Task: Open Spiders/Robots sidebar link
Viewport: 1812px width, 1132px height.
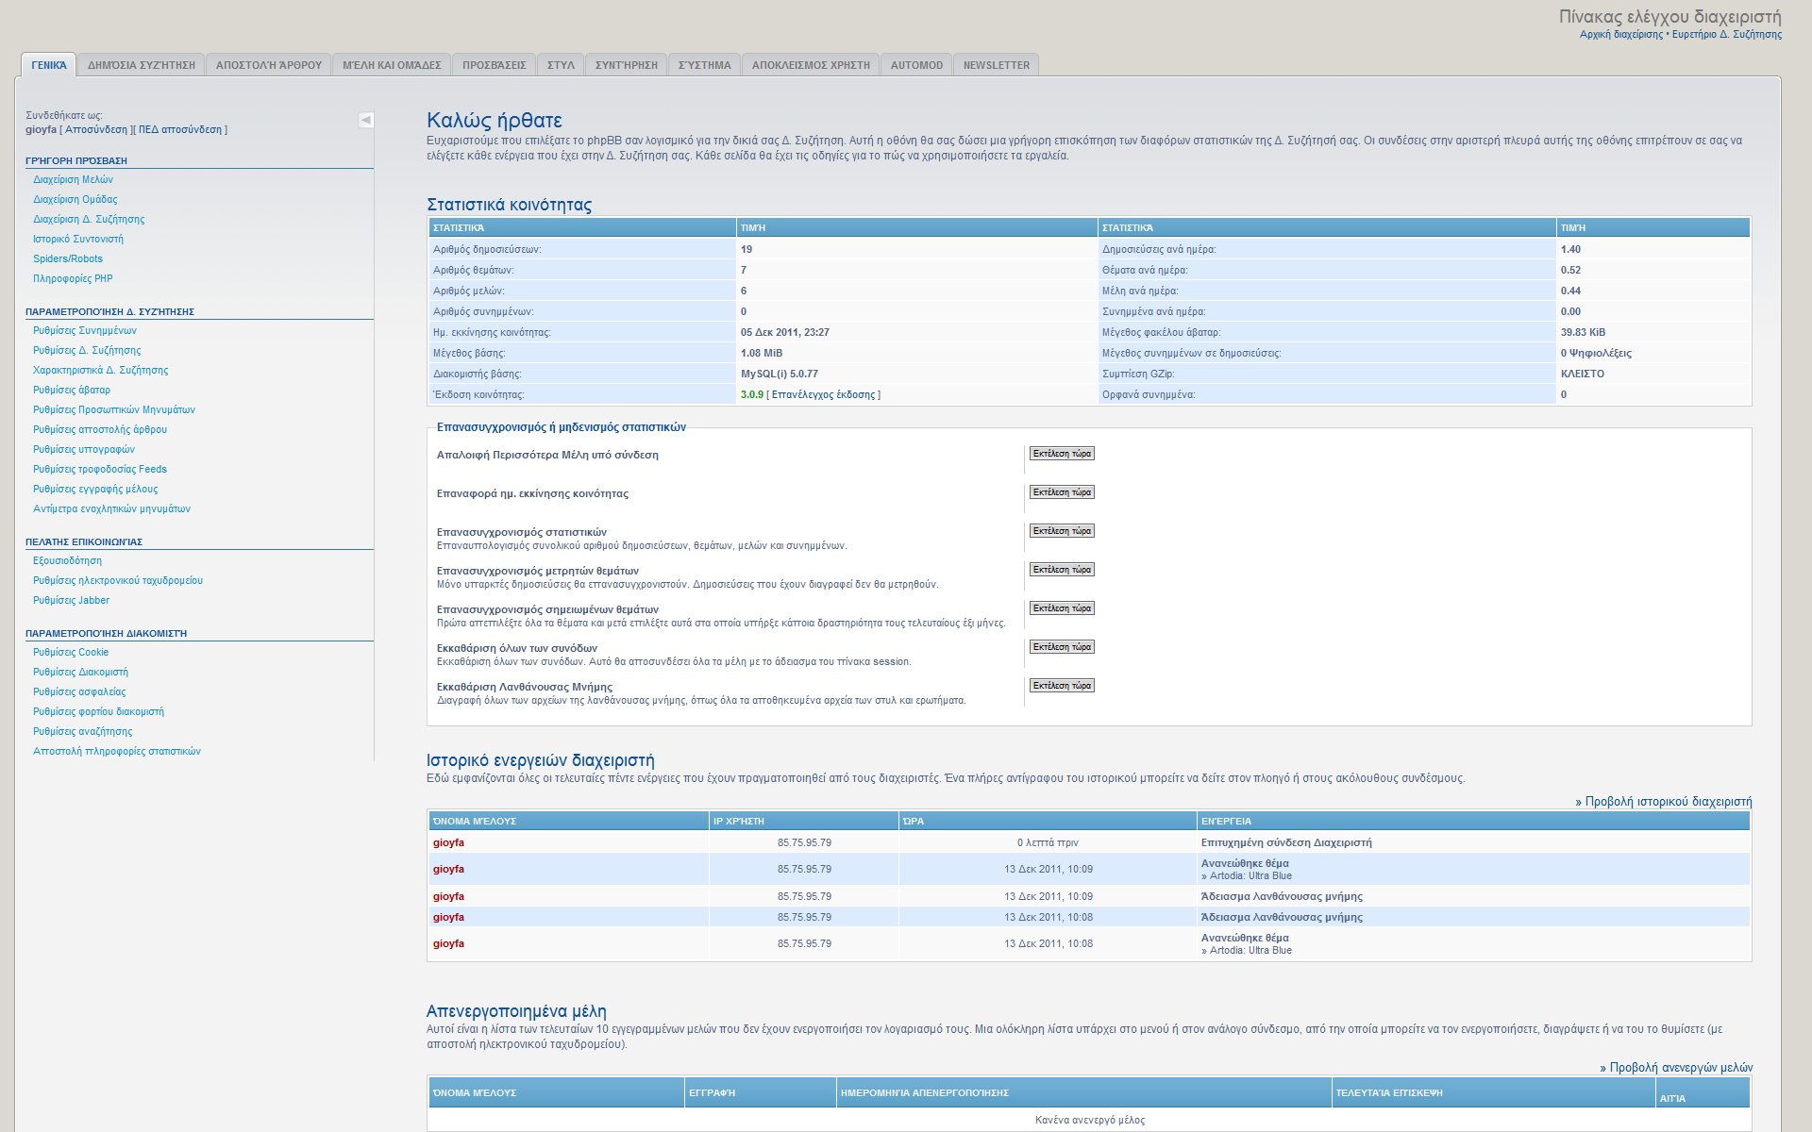Action: tap(68, 258)
